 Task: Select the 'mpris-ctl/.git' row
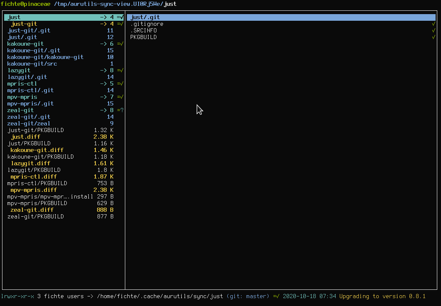(x=64, y=91)
